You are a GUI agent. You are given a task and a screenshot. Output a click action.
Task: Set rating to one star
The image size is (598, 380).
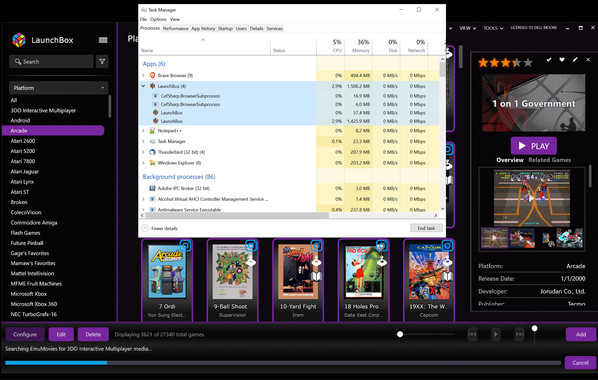483,62
